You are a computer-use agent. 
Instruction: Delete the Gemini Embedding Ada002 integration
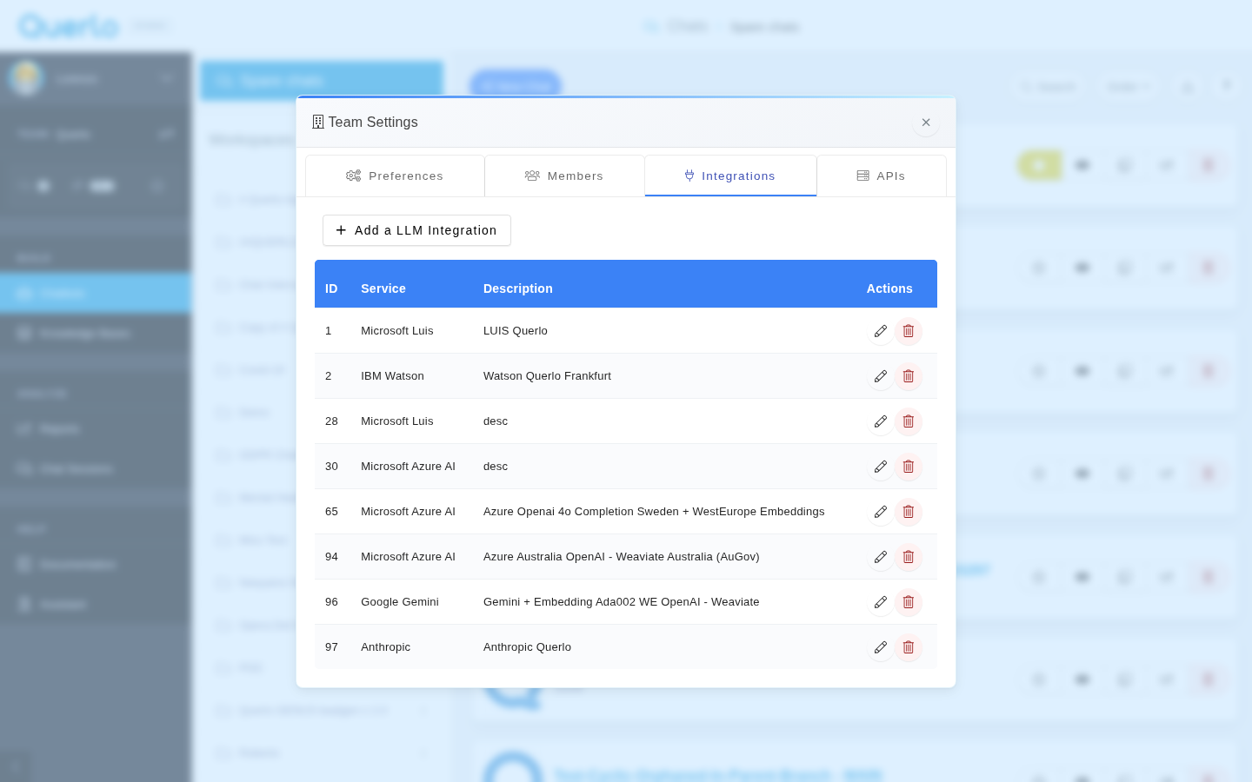[x=909, y=602]
